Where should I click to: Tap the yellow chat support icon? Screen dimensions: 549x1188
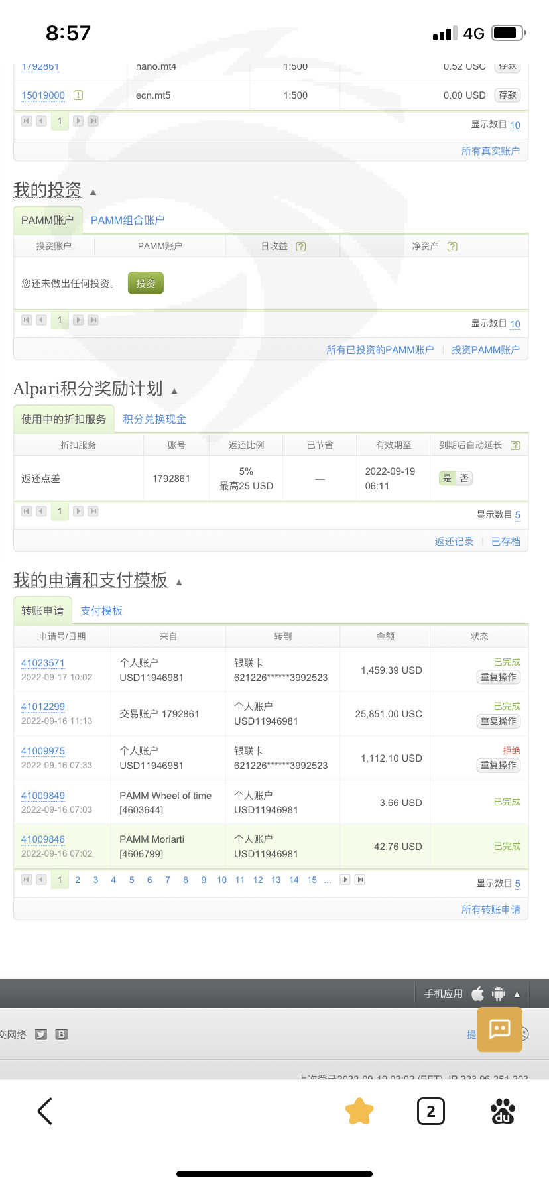[499, 1029]
